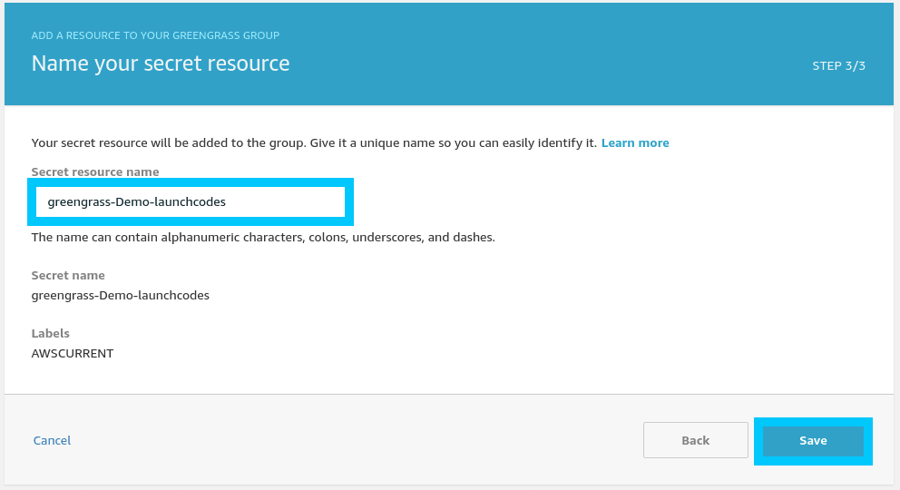Go back with the Back button
Screen dimensions: 900x490
pyautogui.click(x=695, y=441)
